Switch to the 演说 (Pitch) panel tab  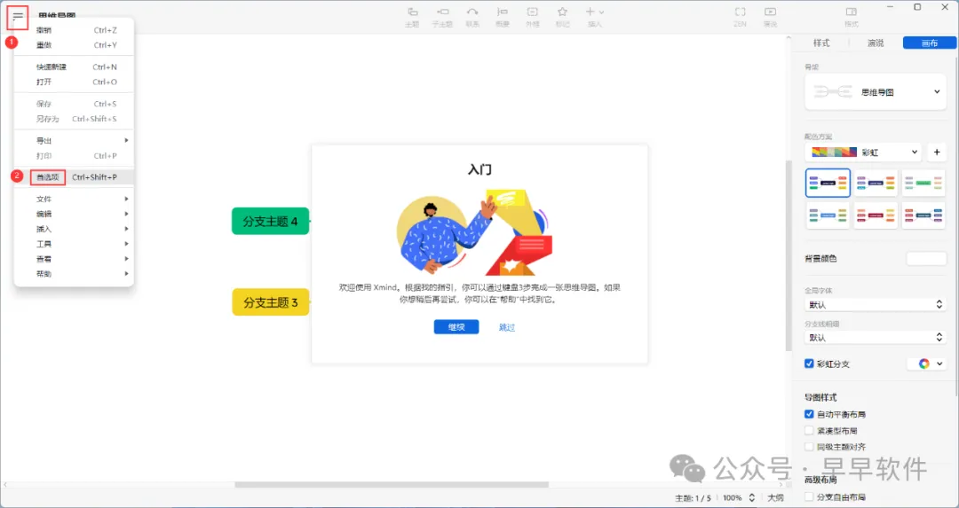pos(876,43)
